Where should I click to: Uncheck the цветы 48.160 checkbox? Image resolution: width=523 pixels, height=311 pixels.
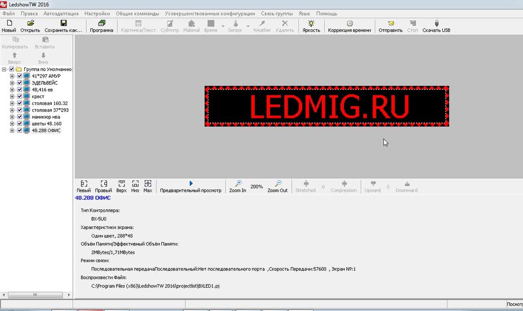tap(20, 124)
